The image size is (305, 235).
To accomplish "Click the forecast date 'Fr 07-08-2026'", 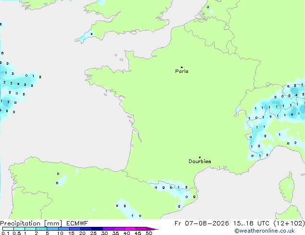I will coord(202,223).
